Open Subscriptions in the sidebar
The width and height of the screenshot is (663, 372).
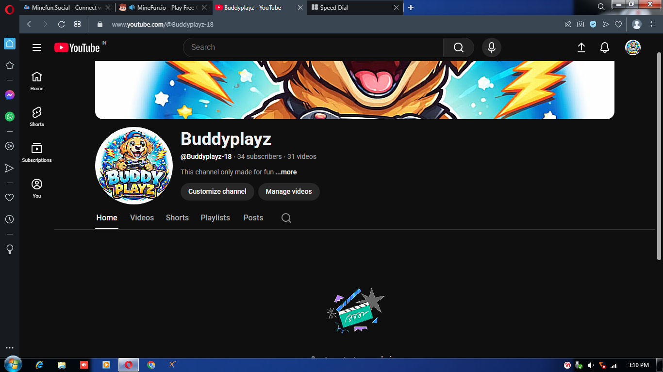[37, 153]
